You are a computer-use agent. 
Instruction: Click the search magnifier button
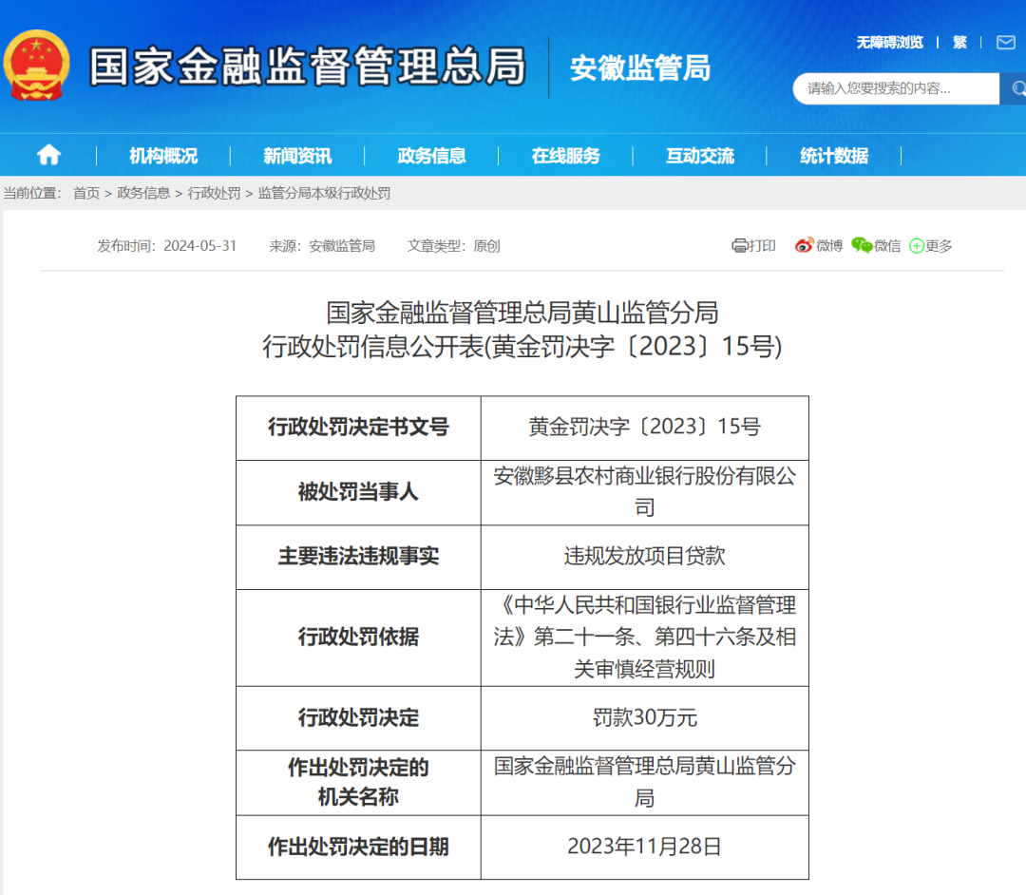coord(1016,88)
